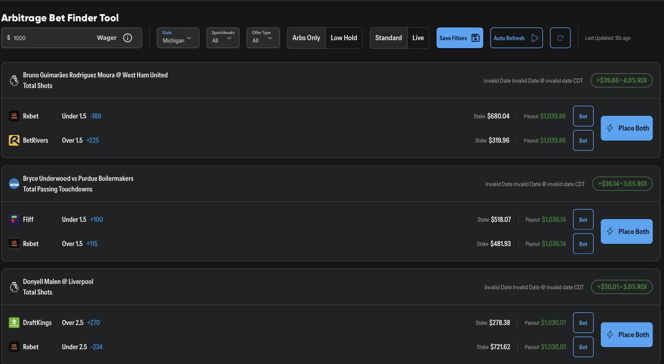Click the $481.93 stake amount
The width and height of the screenshot is (664, 364).
[501, 243]
